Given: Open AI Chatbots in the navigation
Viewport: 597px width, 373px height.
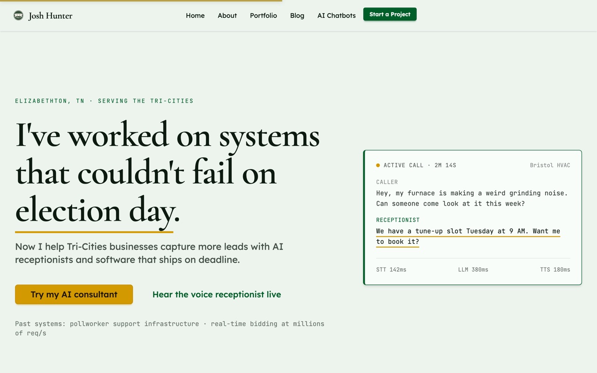Looking at the screenshot, I should tap(336, 15).
